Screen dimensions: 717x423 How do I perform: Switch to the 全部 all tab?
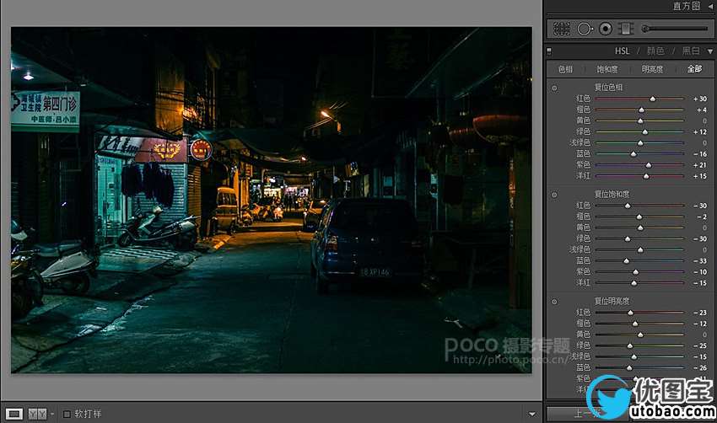[x=694, y=69]
